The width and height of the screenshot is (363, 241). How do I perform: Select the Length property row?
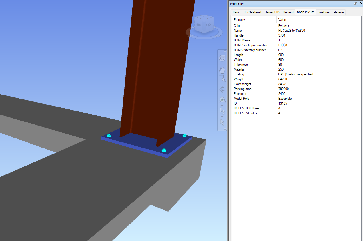click(296, 55)
